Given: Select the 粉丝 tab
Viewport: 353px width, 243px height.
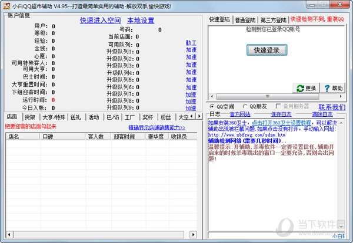Looking at the screenshot, I should click(166, 117).
